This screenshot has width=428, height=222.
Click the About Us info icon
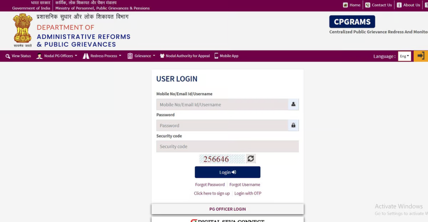coord(399,5)
